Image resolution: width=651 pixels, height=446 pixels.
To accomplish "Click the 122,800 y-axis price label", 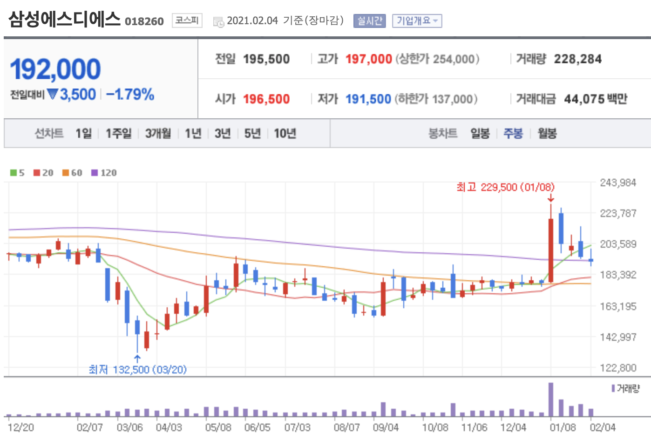I will coord(618,368).
